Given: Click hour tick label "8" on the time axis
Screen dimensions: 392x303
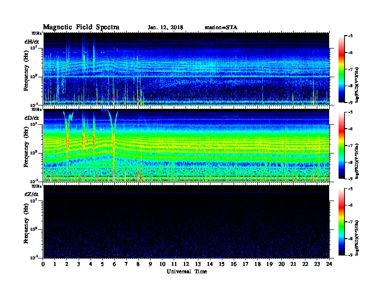Looking at the screenshot, I should (139, 264).
